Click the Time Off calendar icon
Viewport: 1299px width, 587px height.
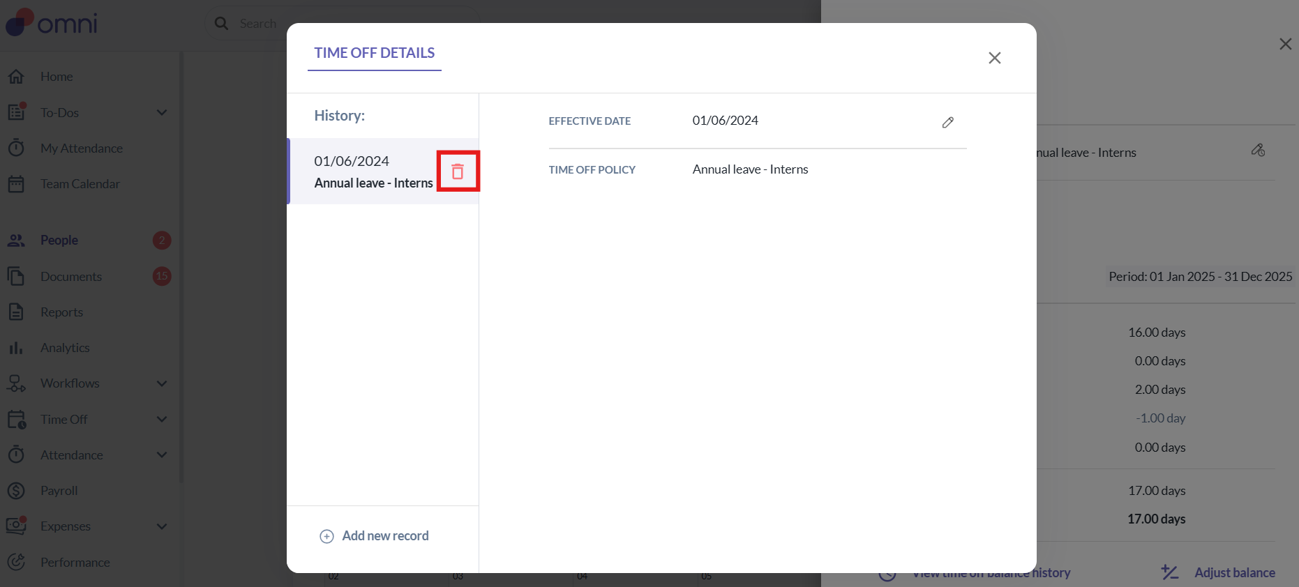pyautogui.click(x=17, y=419)
